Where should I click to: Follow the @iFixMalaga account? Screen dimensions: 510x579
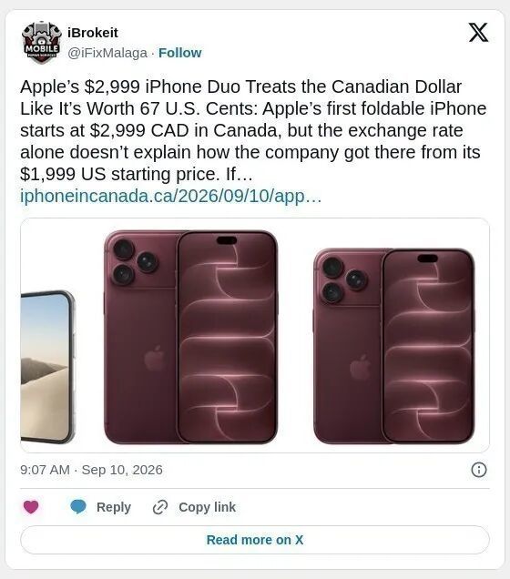click(x=179, y=53)
